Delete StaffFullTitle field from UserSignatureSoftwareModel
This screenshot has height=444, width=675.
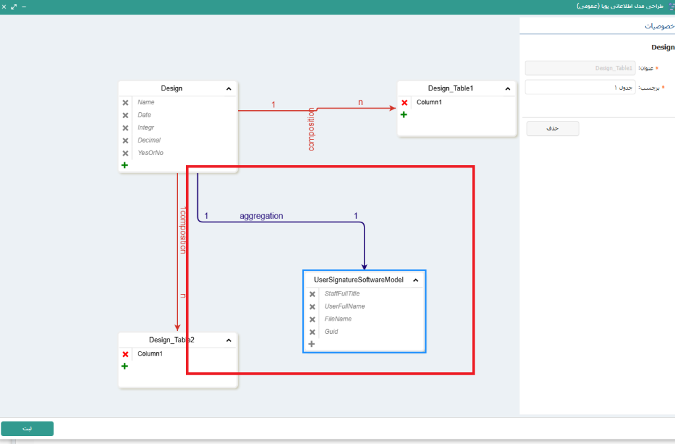click(312, 294)
